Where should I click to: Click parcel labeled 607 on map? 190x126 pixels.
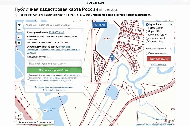(x=129, y=41)
